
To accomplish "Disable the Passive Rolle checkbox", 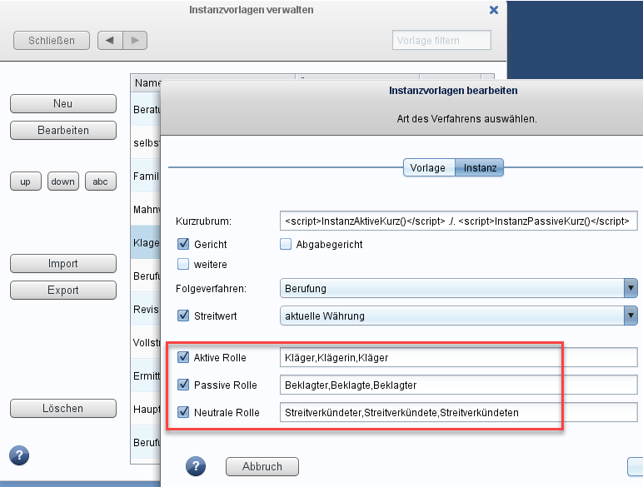I will pos(183,385).
